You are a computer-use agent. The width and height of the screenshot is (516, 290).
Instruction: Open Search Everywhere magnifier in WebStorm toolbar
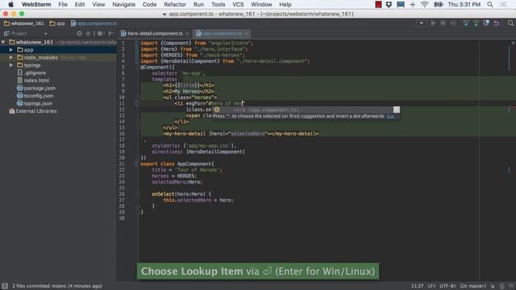tap(510, 23)
